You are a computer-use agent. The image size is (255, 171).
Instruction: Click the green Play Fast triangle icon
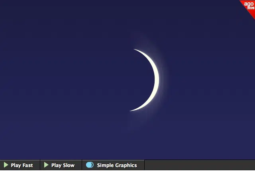6,165
